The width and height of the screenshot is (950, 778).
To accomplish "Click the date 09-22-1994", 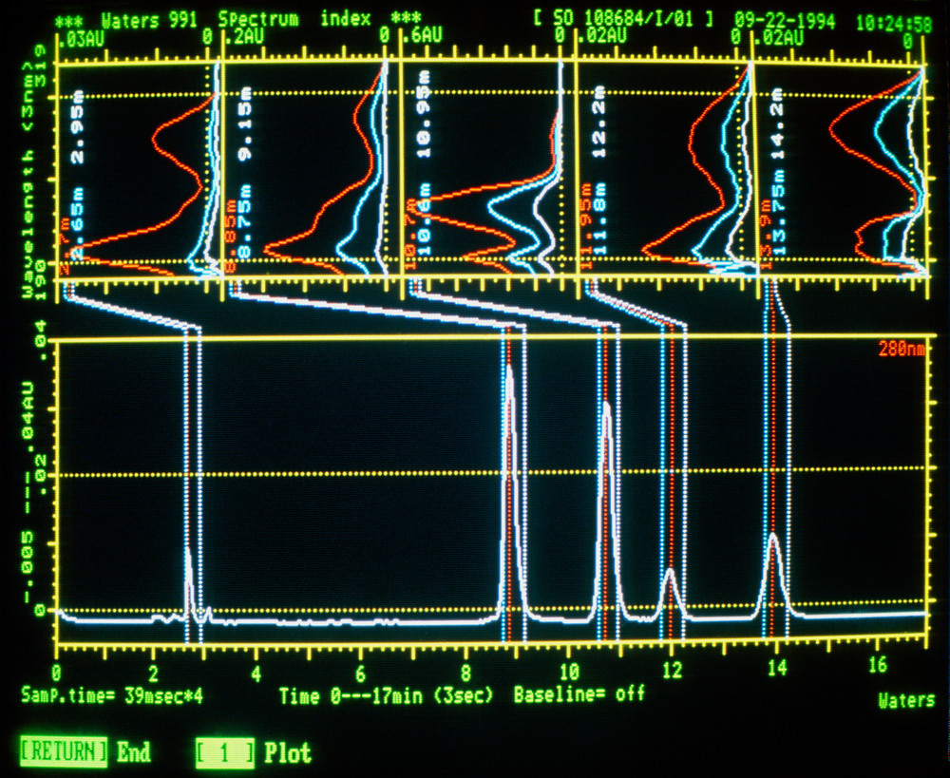I will (x=785, y=21).
